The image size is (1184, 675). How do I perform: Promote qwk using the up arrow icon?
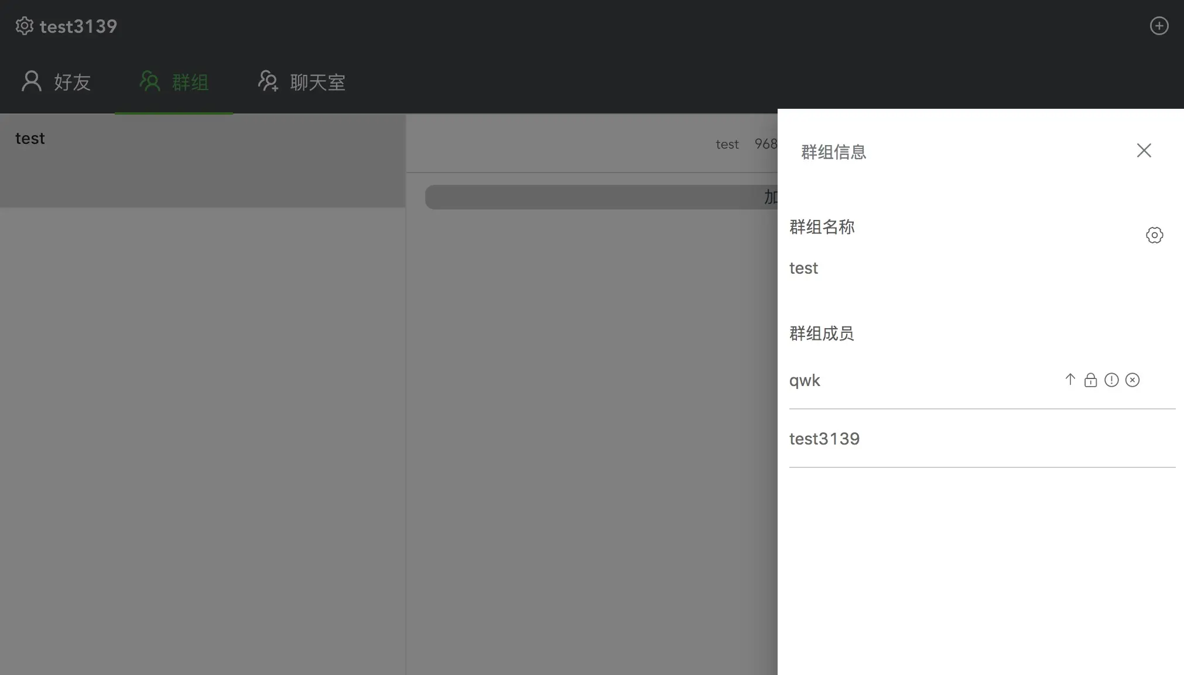(1070, 380)
